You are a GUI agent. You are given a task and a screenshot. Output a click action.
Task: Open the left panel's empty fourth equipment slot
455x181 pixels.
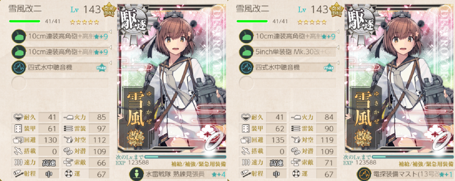(x=61, y=83)
